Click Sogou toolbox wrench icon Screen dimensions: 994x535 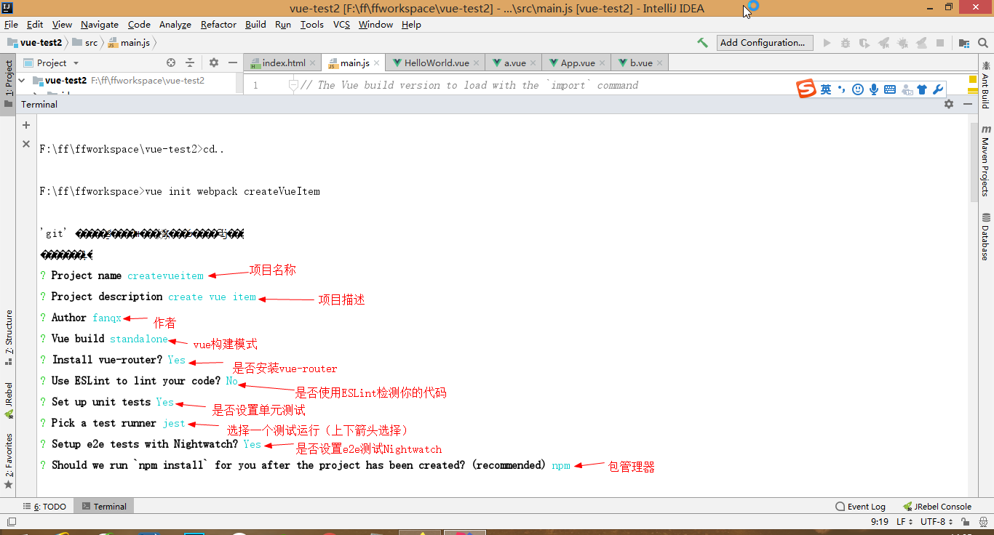(x=938, y=89)
